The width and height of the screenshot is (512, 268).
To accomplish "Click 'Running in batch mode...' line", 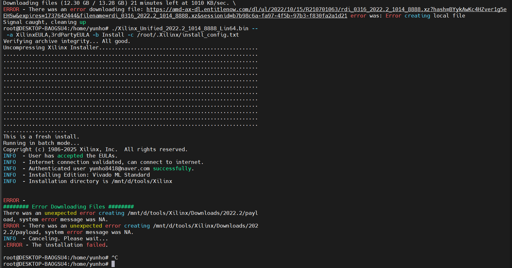I will click(x=41, y=143).
